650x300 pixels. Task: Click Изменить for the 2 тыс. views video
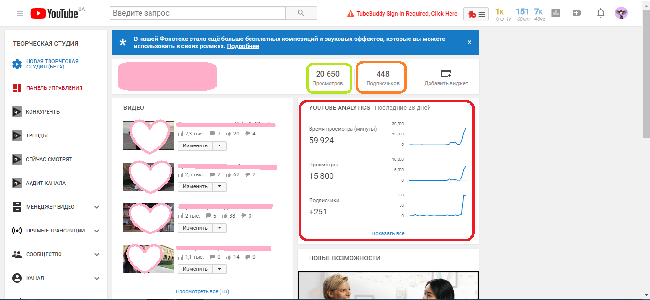point(195,228)
